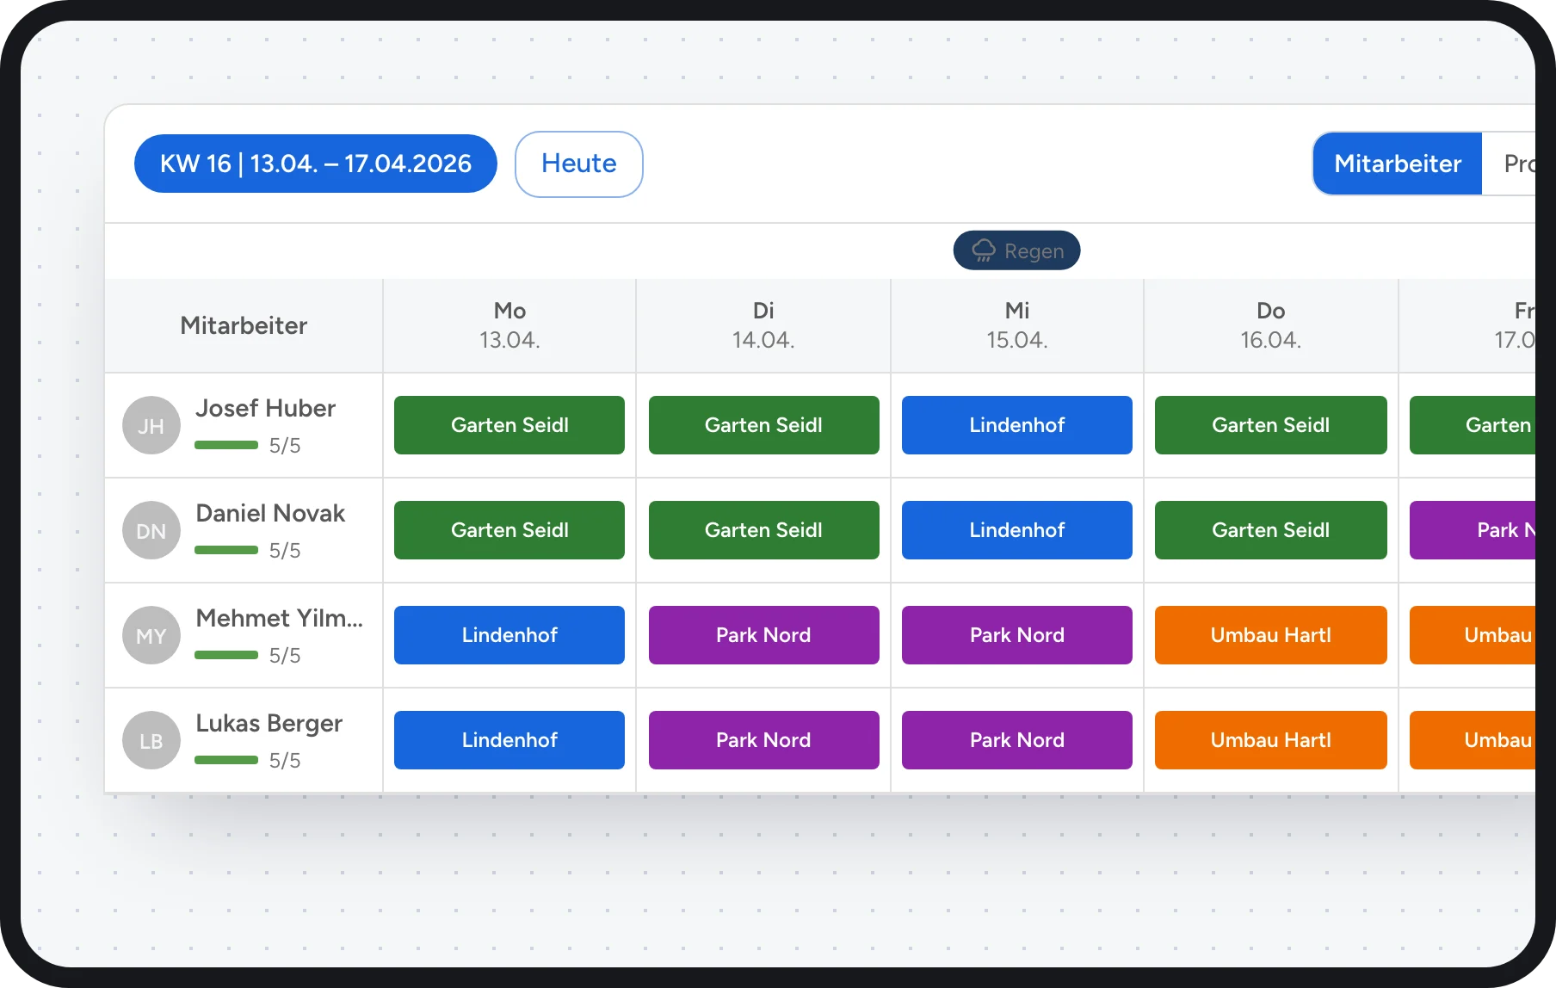Click Lukas Berger's 5/5 workload count
1556x988 pixels.
point(285,761)
